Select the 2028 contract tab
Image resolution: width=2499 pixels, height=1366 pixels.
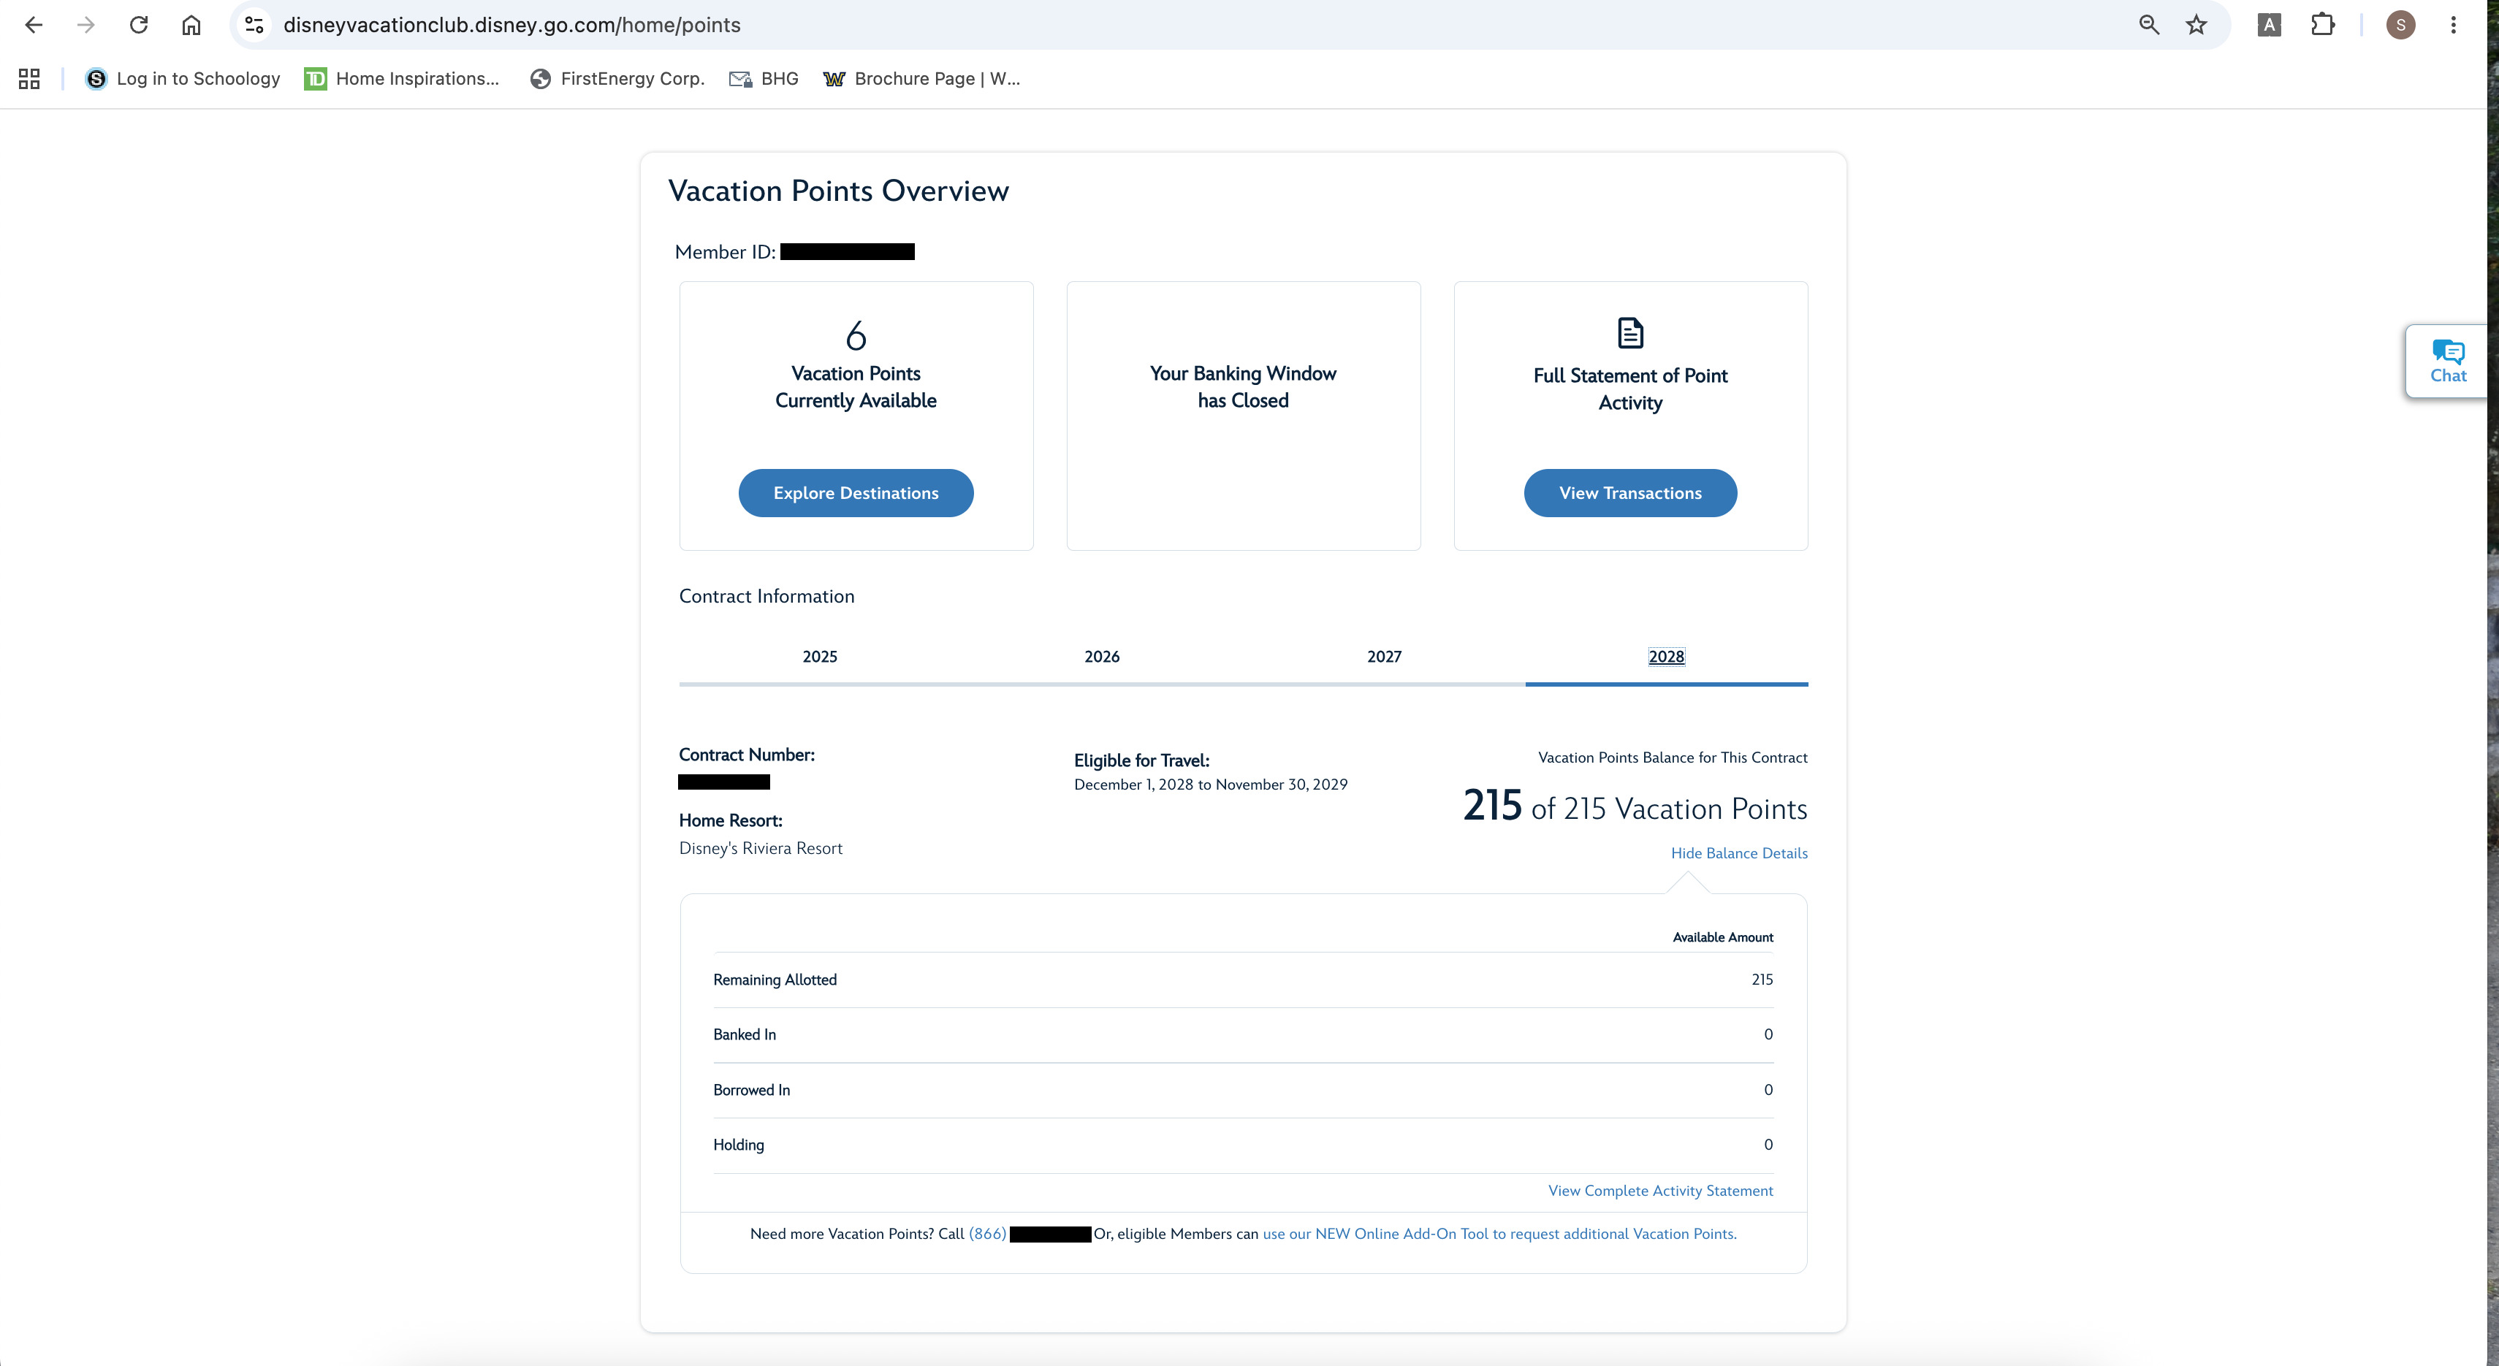coord(1667,657)
